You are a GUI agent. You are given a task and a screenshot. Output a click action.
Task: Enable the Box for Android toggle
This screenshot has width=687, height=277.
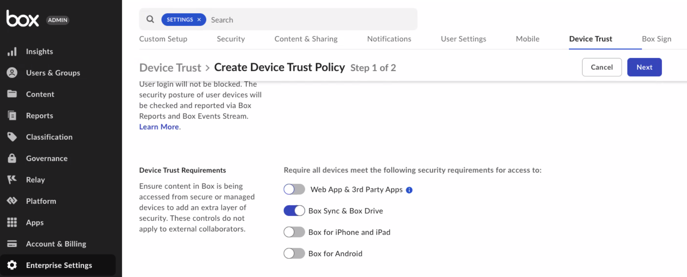pos(294,254)
